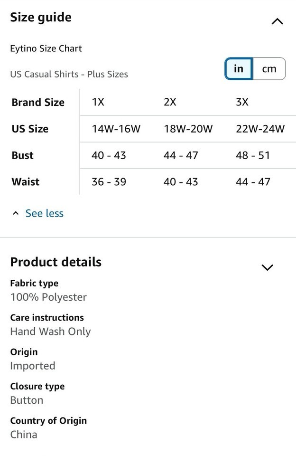Click the Bust row label
Image resolution: width=296 pixels, height=456 pixels.
pos(22,155)
